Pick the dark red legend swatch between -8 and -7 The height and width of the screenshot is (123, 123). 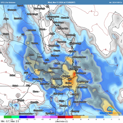(x=61, y=117)
